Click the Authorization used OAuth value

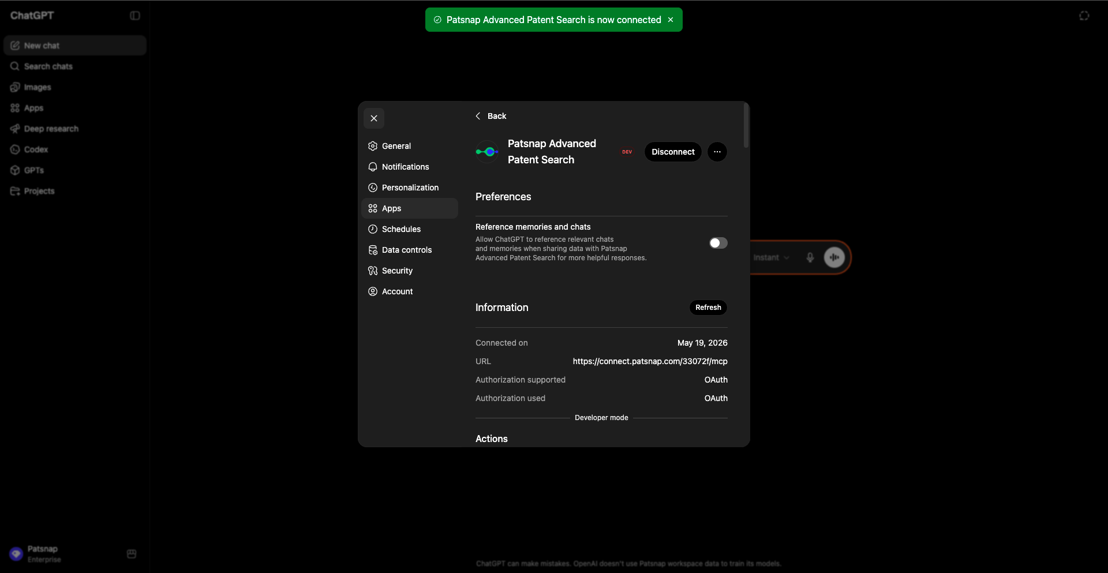coord(716,398)
